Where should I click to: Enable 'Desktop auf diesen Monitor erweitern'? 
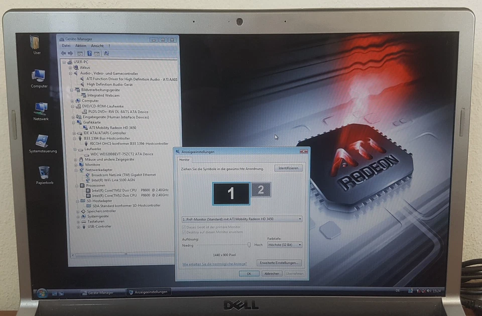coord(183,232)
